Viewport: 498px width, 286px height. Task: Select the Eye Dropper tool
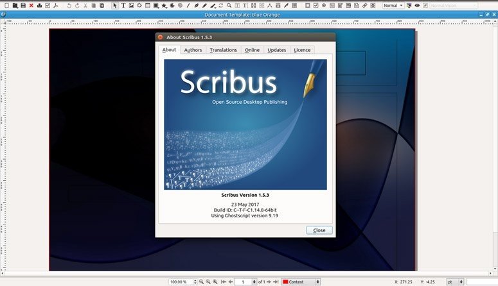(x=286, y=5)
